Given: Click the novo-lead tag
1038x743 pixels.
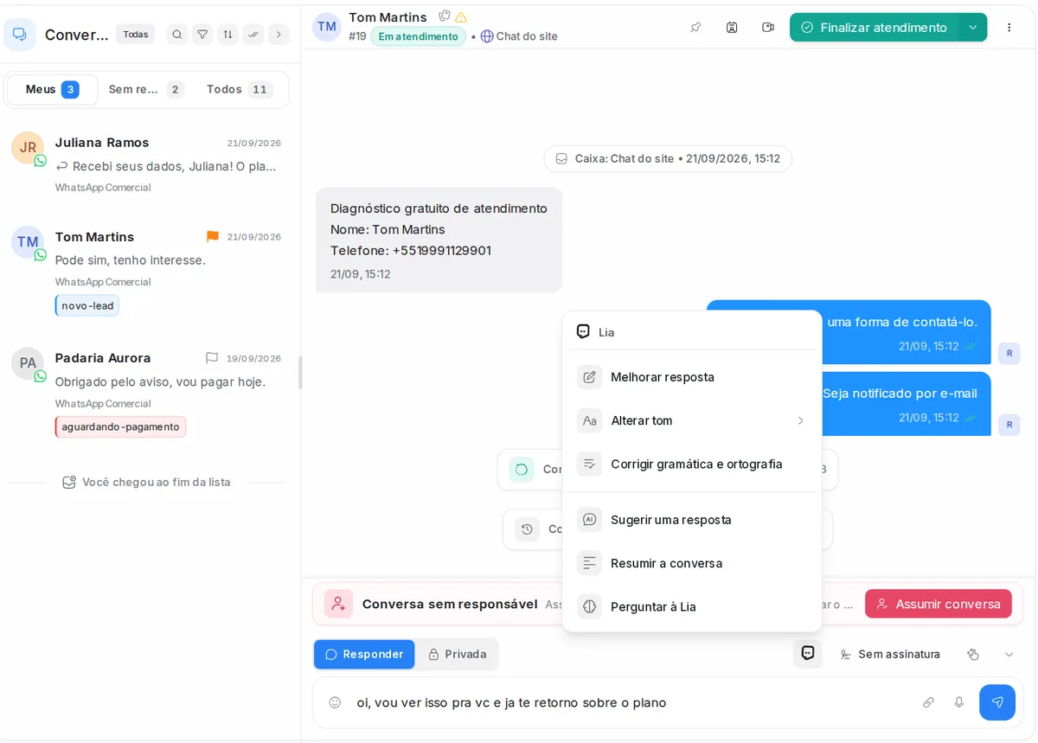Looking at the screenshot, I should pos(87,305).
